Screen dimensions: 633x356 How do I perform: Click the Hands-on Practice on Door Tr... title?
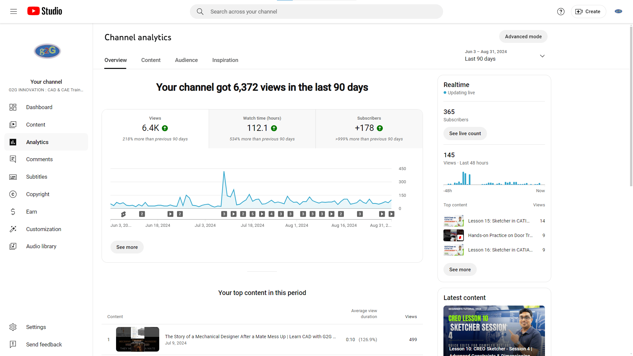[x=500, y=235]
